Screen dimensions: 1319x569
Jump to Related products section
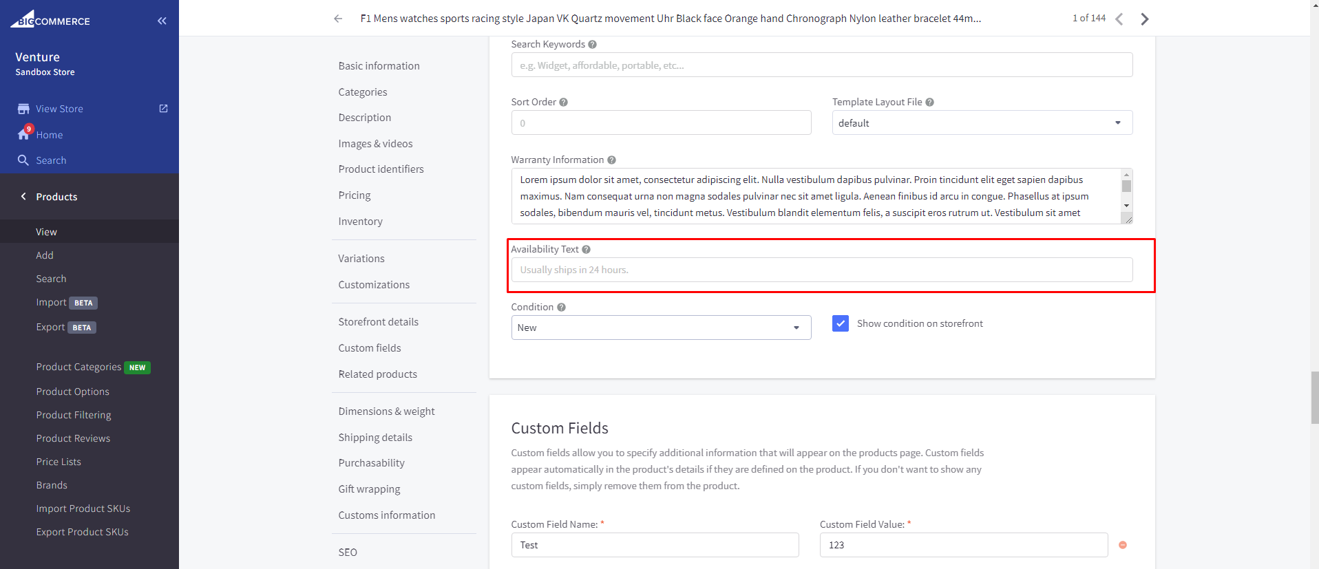[377, 374]
